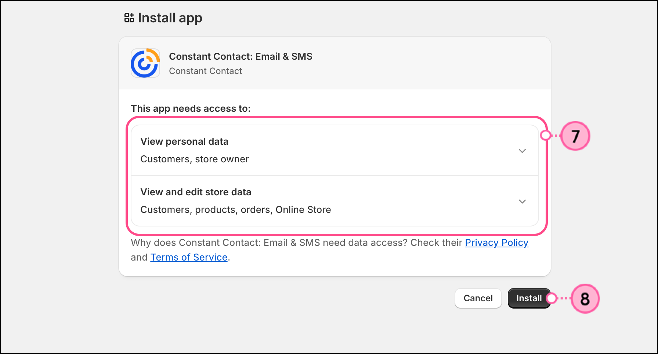Click the Install app grid icon

129,18
